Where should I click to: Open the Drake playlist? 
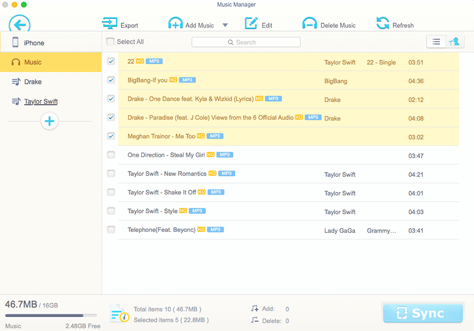pyautogui.click(x=33, y=82)
